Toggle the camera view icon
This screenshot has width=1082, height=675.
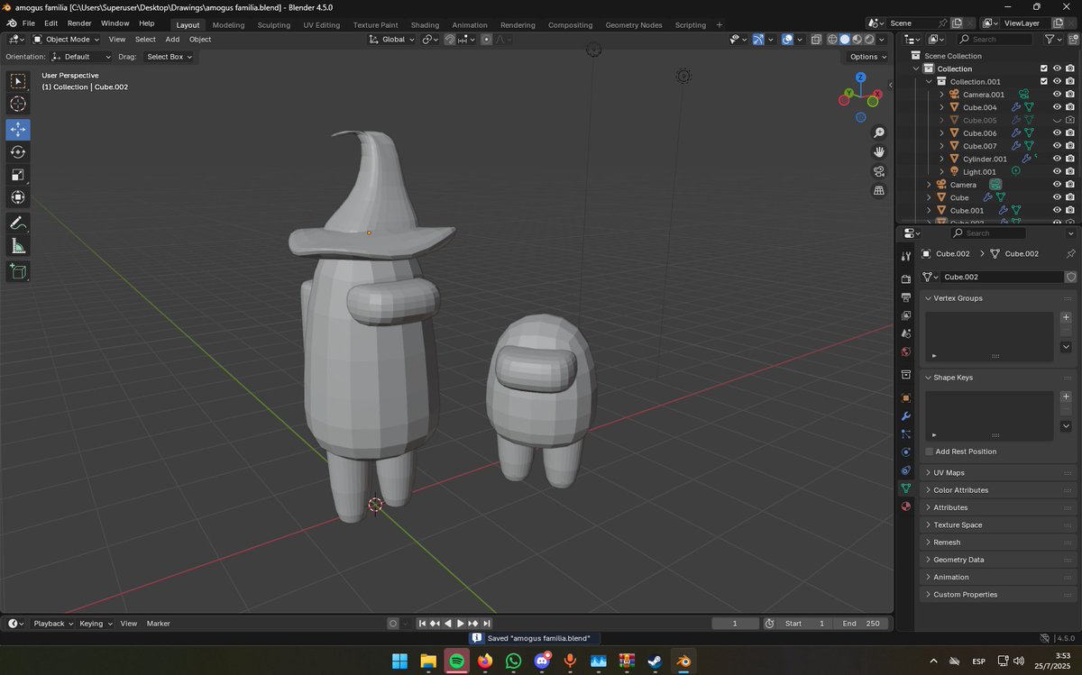pos(879,171)
